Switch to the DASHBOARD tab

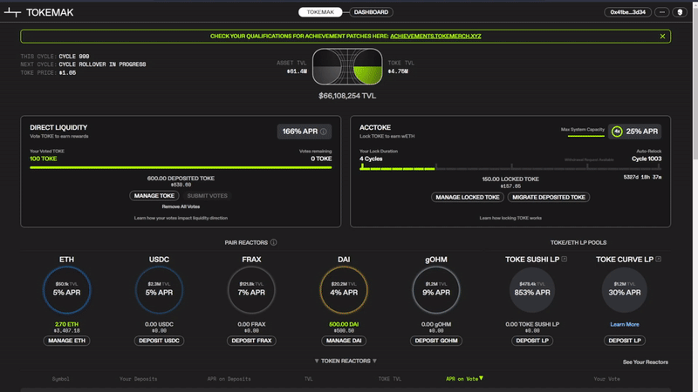tap(371, 12)
